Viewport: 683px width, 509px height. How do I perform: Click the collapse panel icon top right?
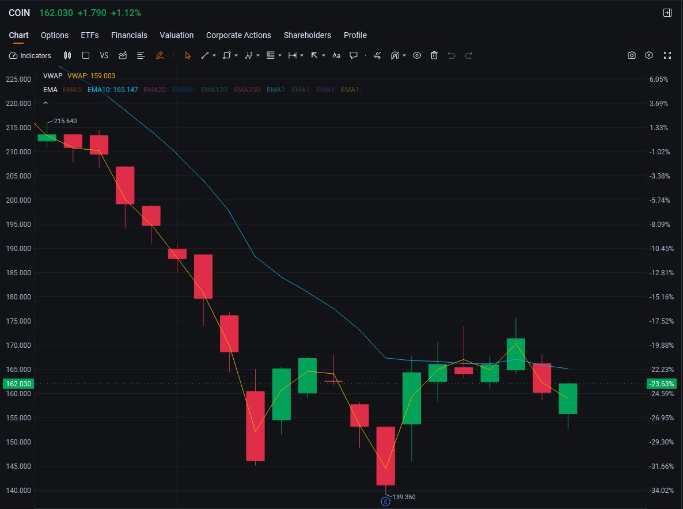click(x=667, y=13)
